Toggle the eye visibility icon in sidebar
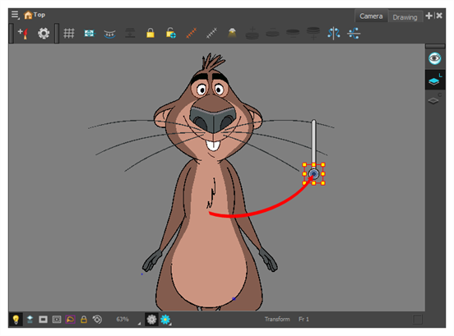The image size is (454, 336). coord(434,58)
